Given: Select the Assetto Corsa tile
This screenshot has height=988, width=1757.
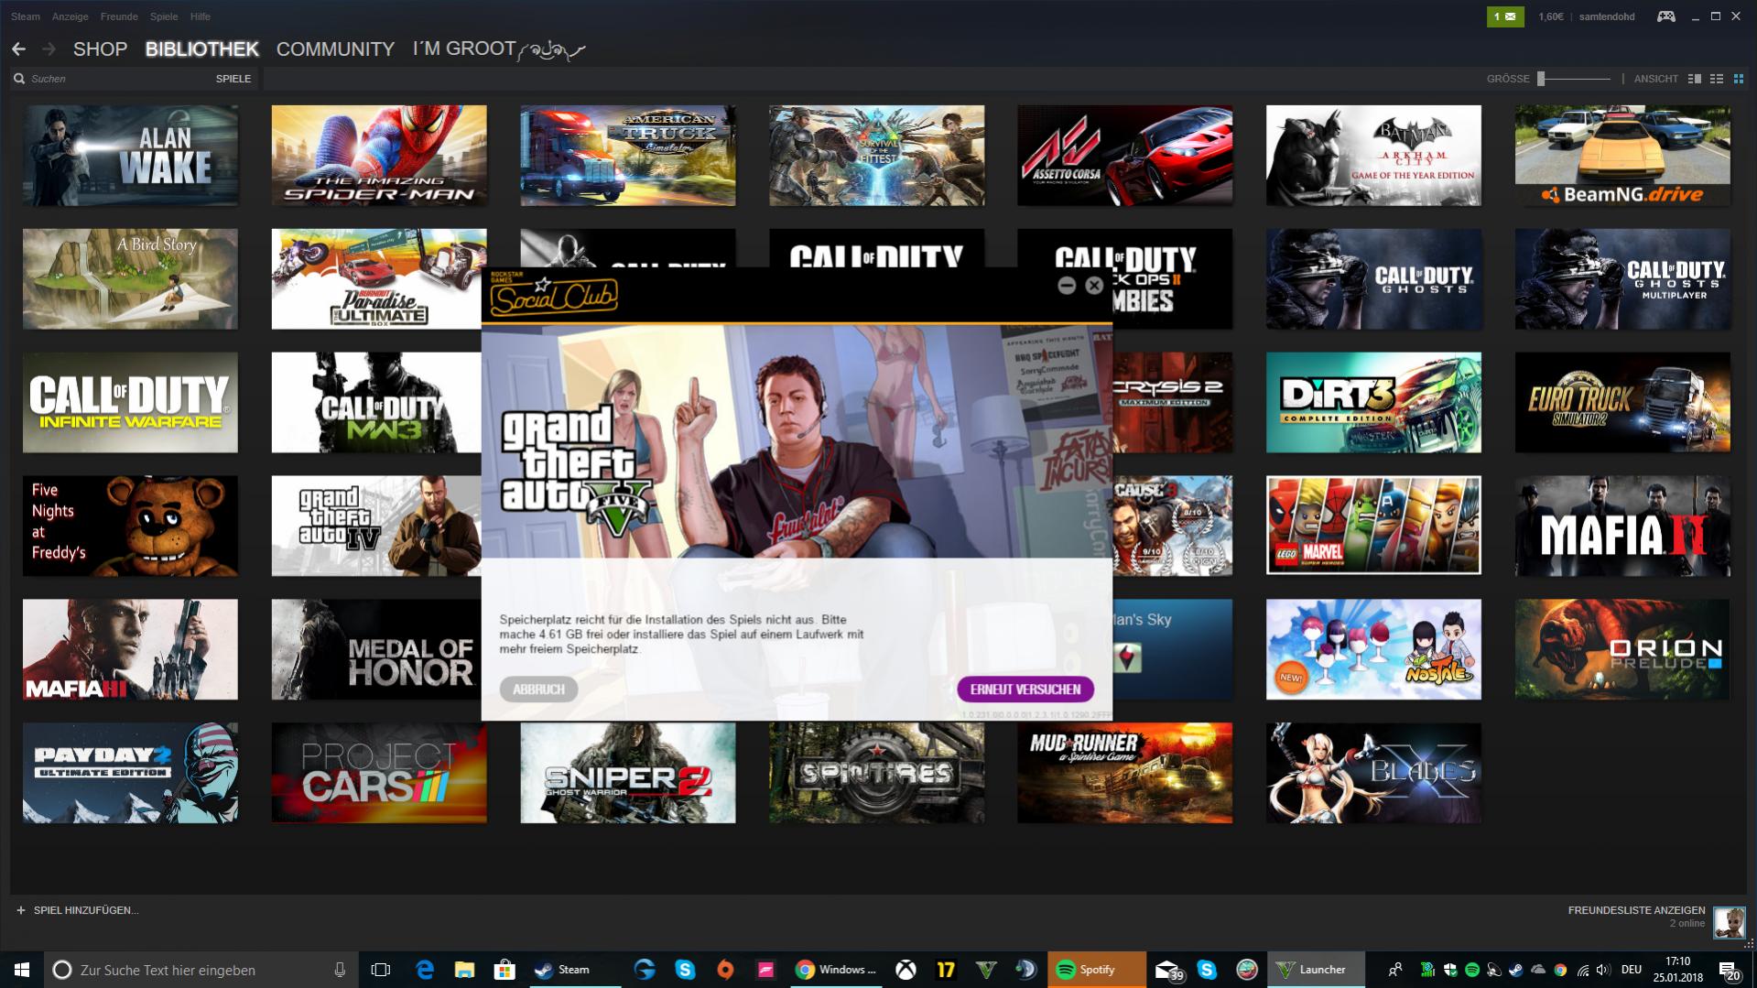Looking at the screenshot, I should click(1124, 155).
